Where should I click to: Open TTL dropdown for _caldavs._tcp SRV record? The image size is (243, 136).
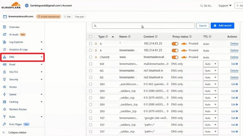(210, 91)
